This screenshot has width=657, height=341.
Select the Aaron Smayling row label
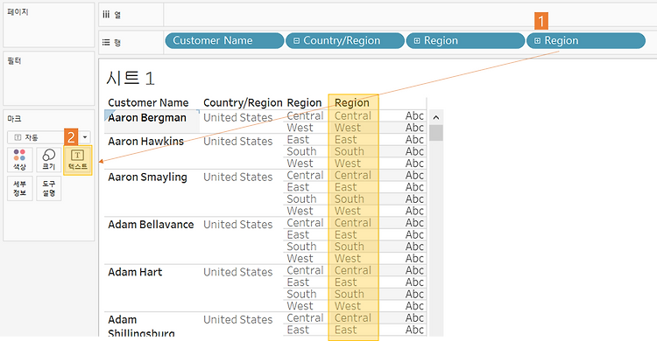[x=147, y=177]
